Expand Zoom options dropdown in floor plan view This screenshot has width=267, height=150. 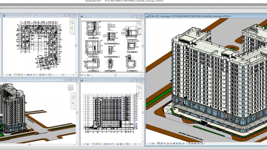point(72,31)
